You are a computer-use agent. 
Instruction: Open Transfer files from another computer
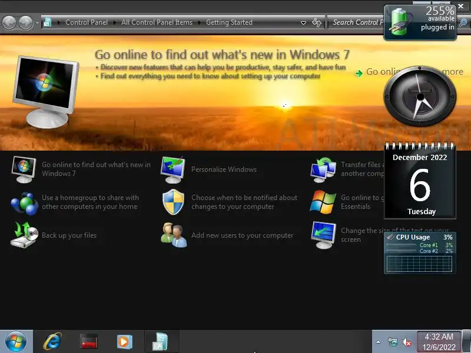[x=363, y=169]
